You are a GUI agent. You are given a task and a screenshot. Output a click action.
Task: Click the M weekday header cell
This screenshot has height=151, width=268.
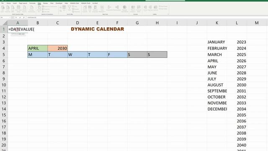(x=38, y=55)
